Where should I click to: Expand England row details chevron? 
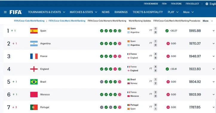tap(214, 69)
